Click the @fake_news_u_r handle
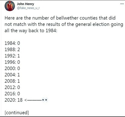This screenshot has width=125, height=117. [28, 8]
